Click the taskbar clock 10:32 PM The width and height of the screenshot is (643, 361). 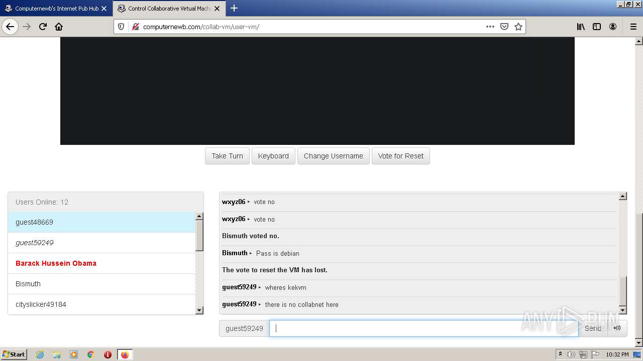pos(617,354)
